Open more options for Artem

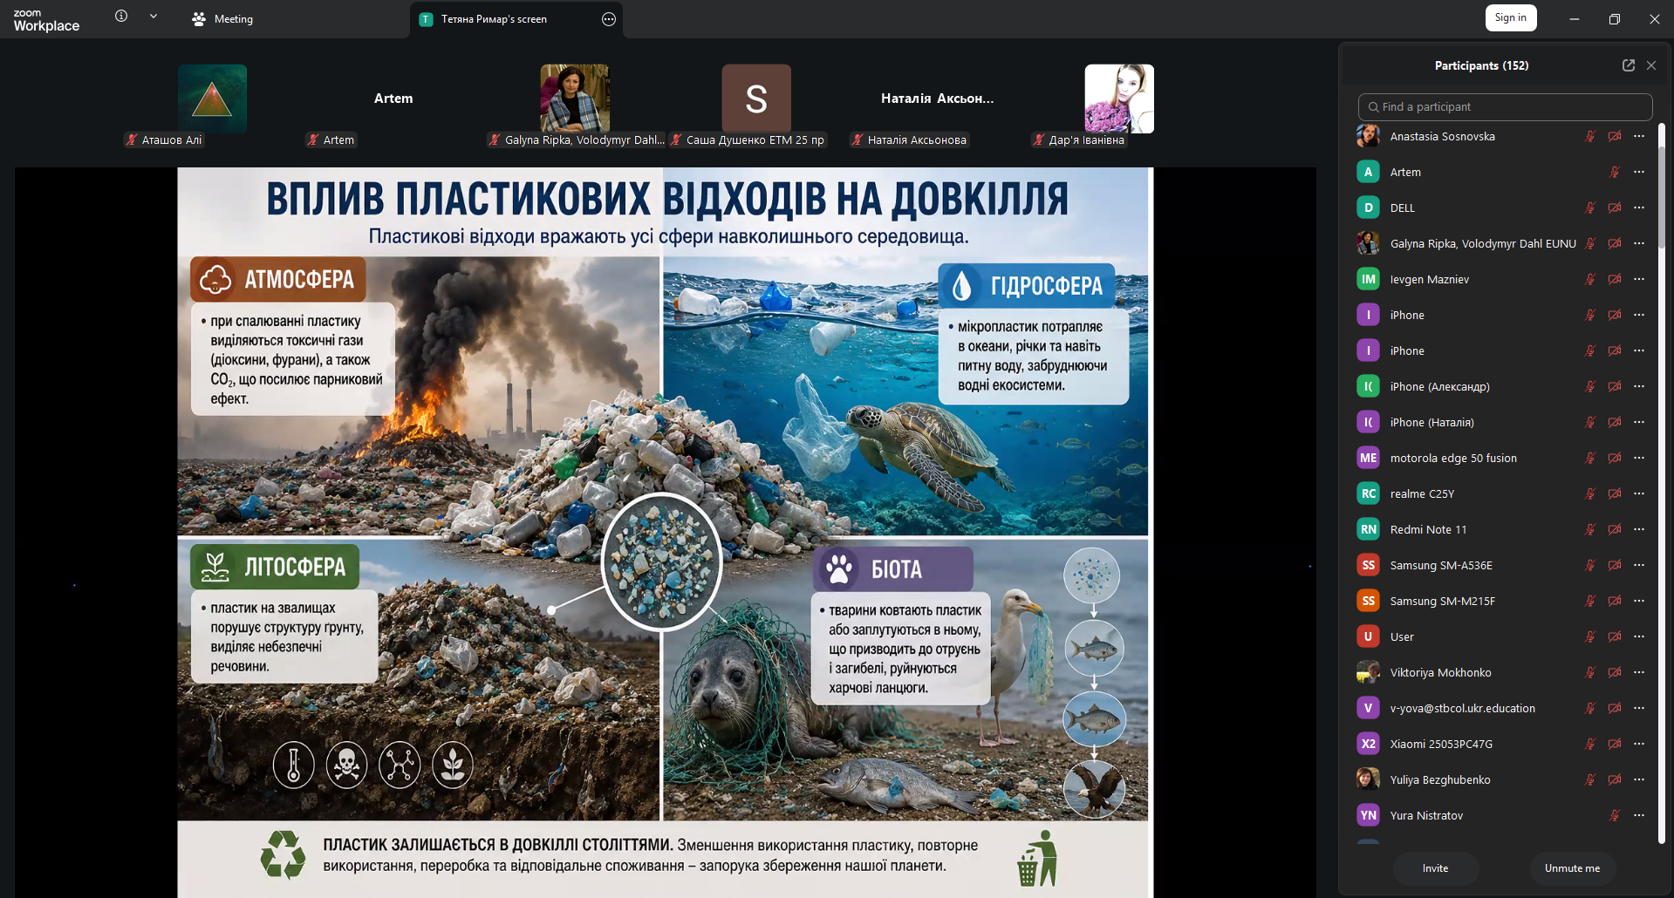point(1639,172)
